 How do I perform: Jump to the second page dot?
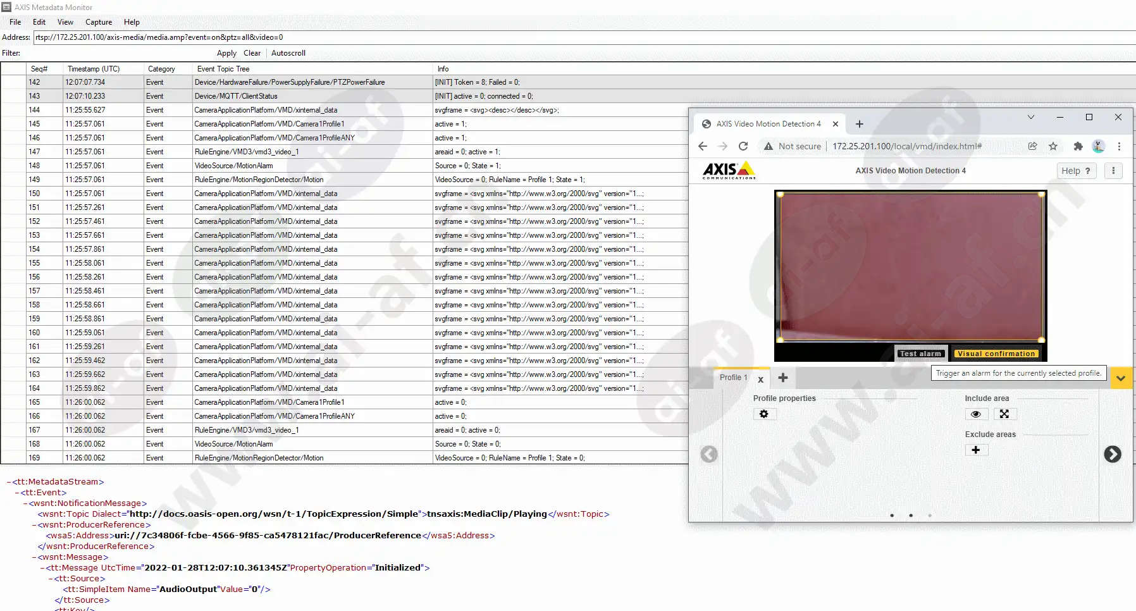pos(911,515)
